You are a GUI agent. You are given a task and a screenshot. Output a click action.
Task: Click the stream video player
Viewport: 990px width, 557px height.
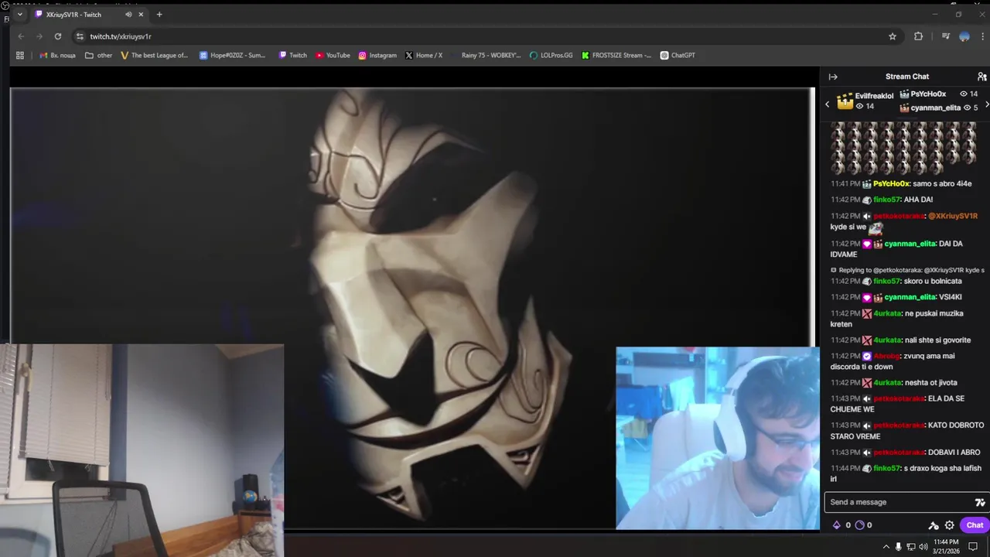pos(413,308)
